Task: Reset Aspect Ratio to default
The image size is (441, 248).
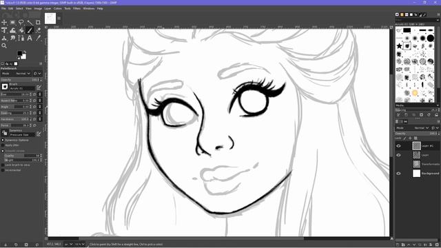Action: click(x=35, y=101)
